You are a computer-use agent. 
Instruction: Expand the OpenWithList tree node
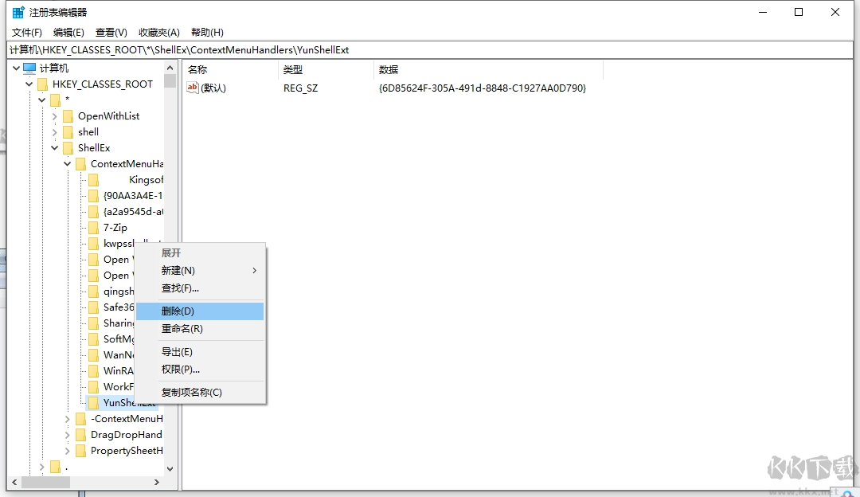click(55, 116)
